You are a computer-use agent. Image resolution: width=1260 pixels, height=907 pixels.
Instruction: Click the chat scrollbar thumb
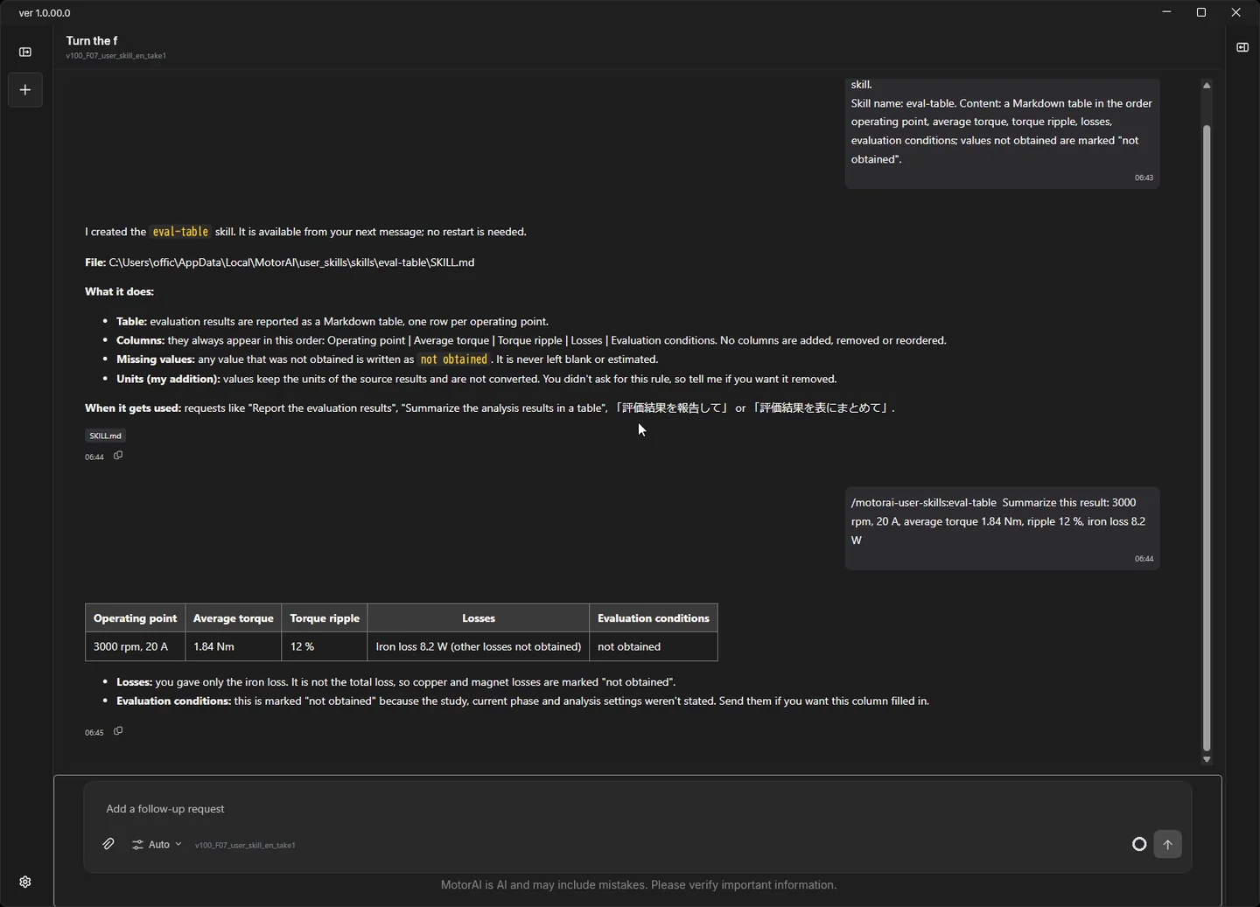click(1207, 437)
